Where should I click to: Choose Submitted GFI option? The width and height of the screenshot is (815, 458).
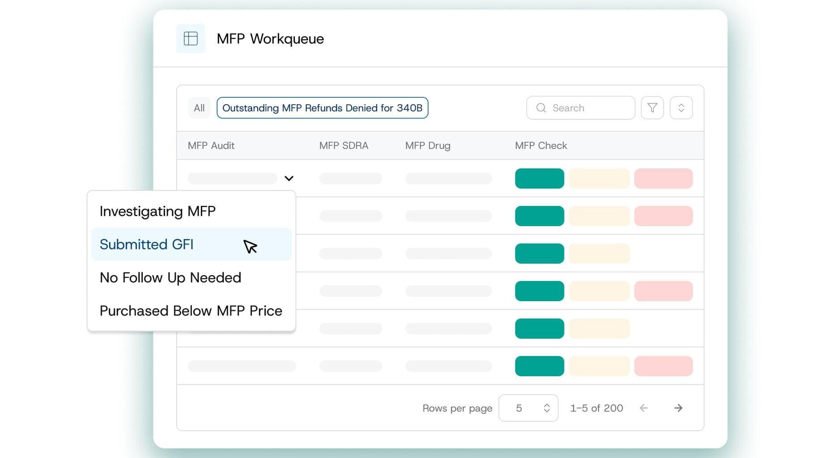[191, 244]
